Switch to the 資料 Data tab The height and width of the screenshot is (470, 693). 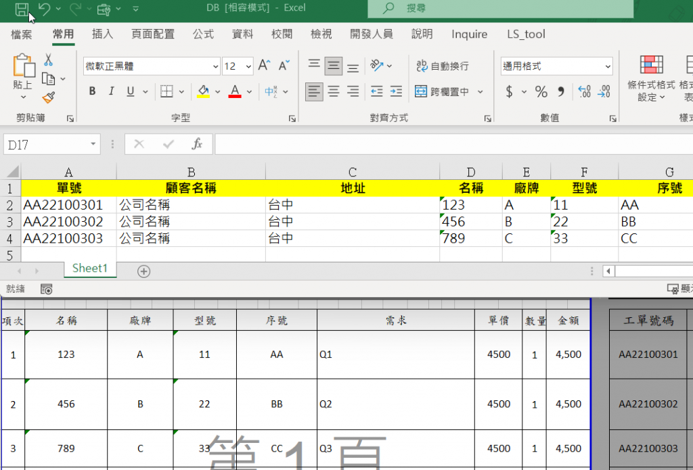tap(243, 34)
